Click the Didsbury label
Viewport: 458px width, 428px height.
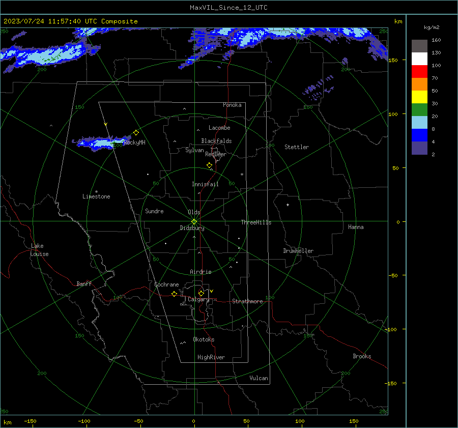(192, 228)
